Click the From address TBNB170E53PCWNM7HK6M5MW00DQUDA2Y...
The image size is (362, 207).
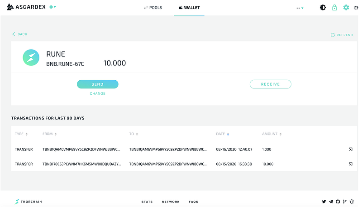pos(82,164)
